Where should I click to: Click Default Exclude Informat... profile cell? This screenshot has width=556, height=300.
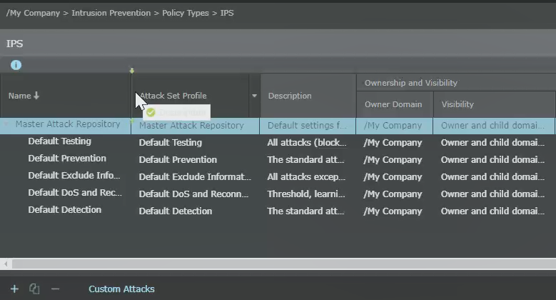pos(195,177)
